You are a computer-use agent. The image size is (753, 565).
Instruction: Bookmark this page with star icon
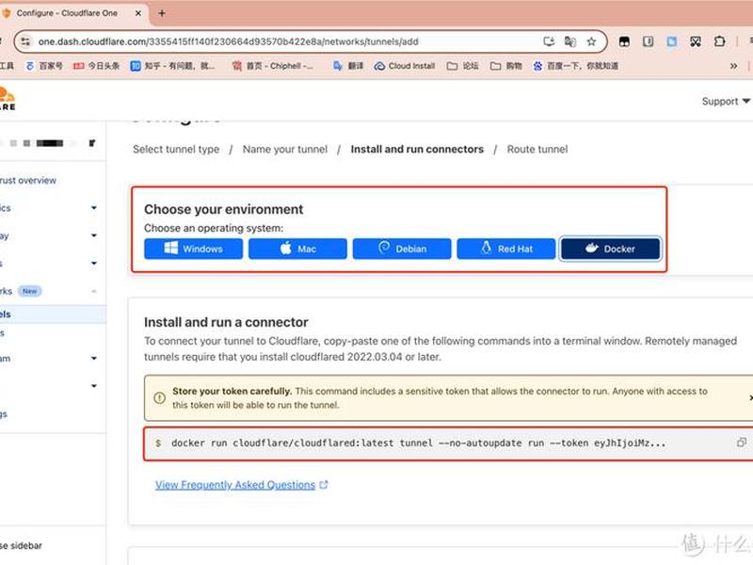tap(591, 41)
